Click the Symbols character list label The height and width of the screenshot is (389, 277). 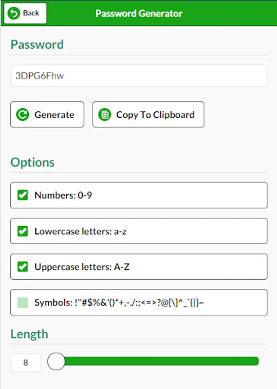pos(119,303)
